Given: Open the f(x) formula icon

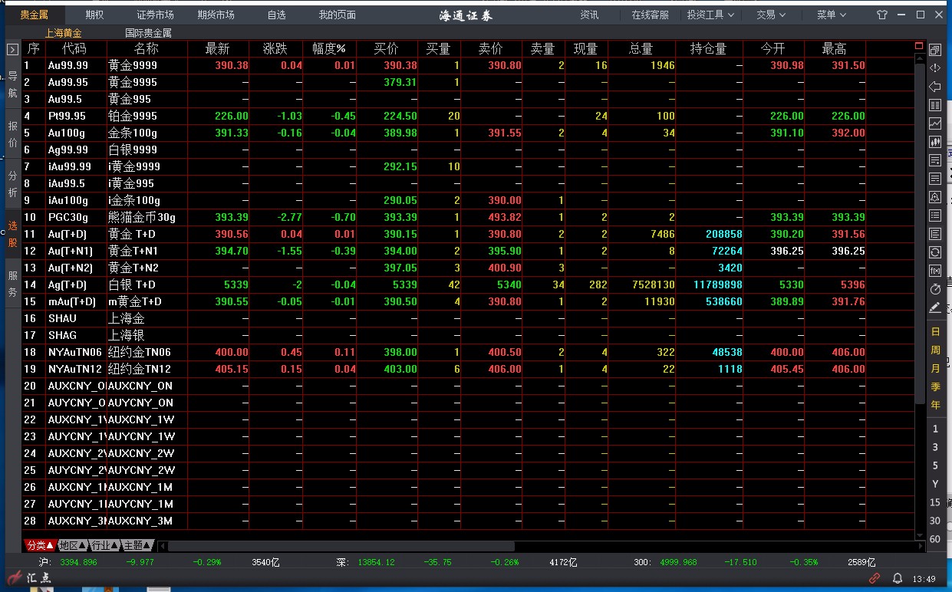Looking at the screenshot, I should click(x=934, y=271).
